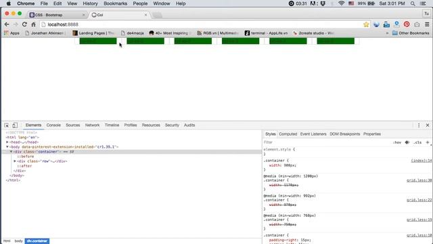Toggle device mode icon in DevTools
The width and height of the screenshot is (433, 244).
(x=15, y=125)
